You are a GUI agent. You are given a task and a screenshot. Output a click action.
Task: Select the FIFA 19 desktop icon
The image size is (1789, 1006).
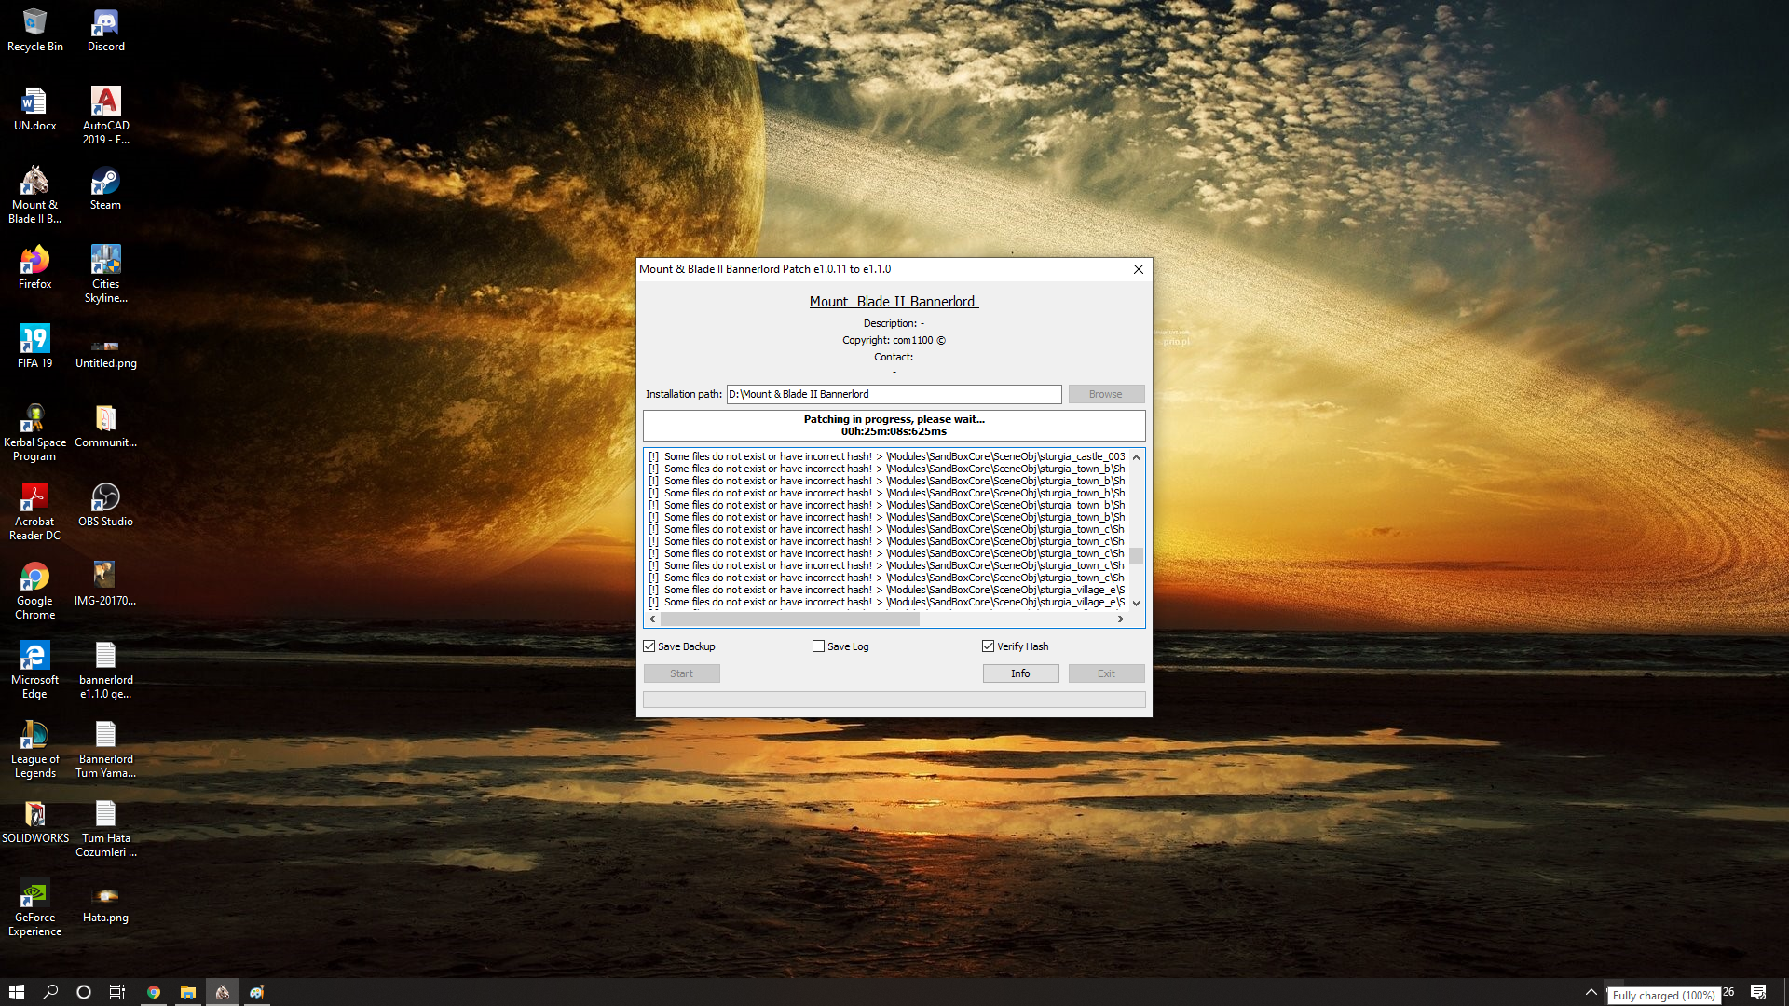click(34, 347)
